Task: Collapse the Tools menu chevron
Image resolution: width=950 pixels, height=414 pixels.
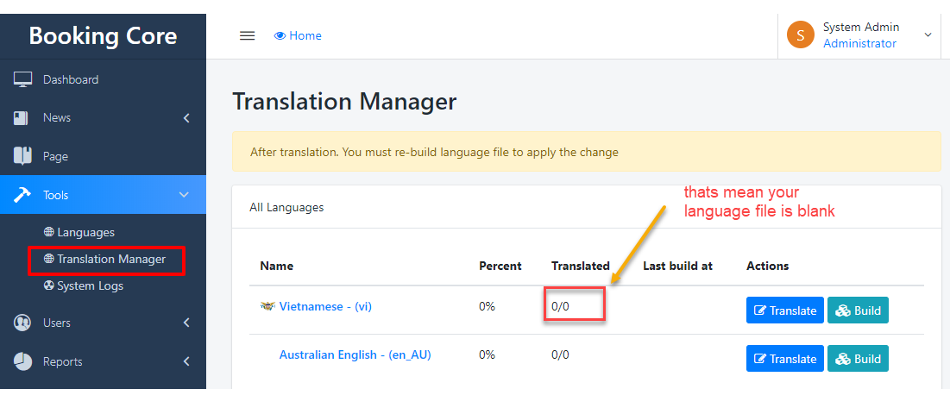Action: [184, 195]
